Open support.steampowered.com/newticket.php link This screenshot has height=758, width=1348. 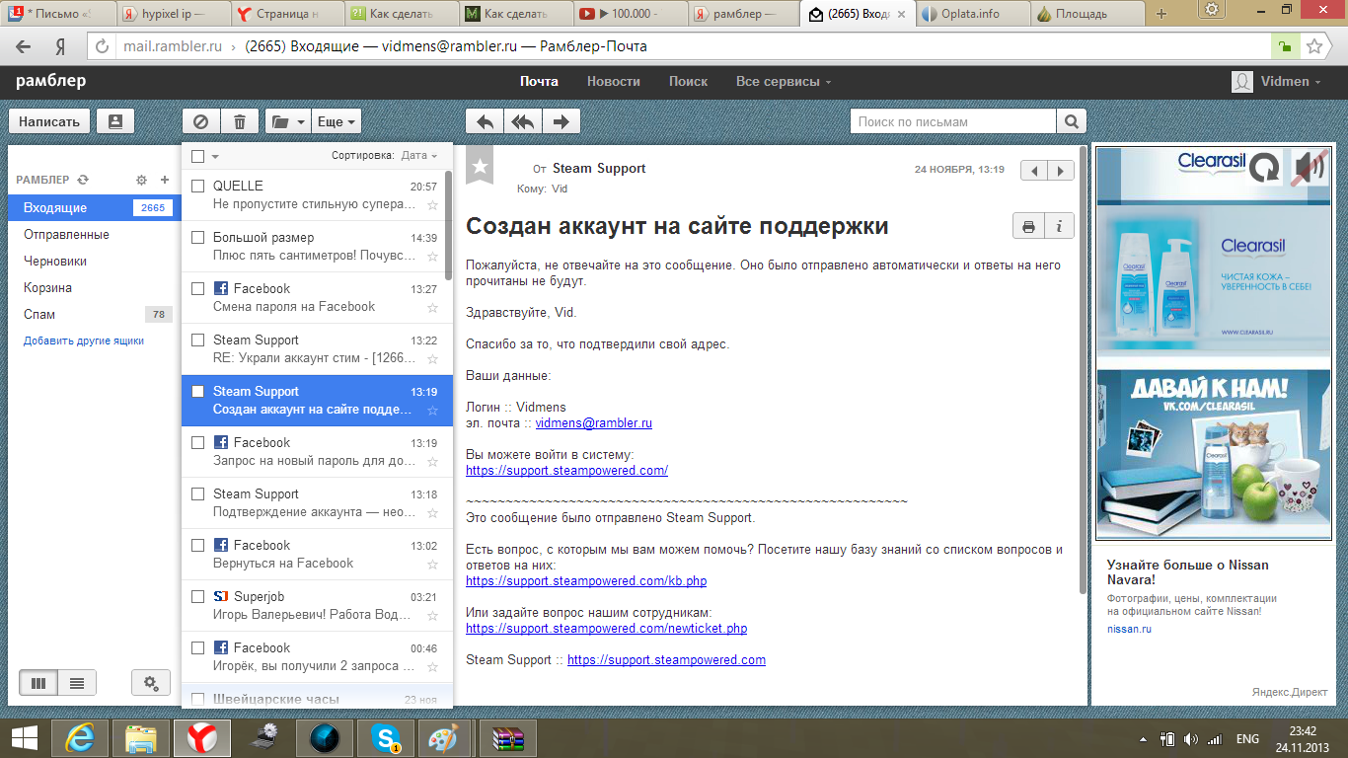(x=606, y=629)
